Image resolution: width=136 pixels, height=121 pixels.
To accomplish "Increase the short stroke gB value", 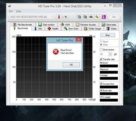I will tap(110, 53).
